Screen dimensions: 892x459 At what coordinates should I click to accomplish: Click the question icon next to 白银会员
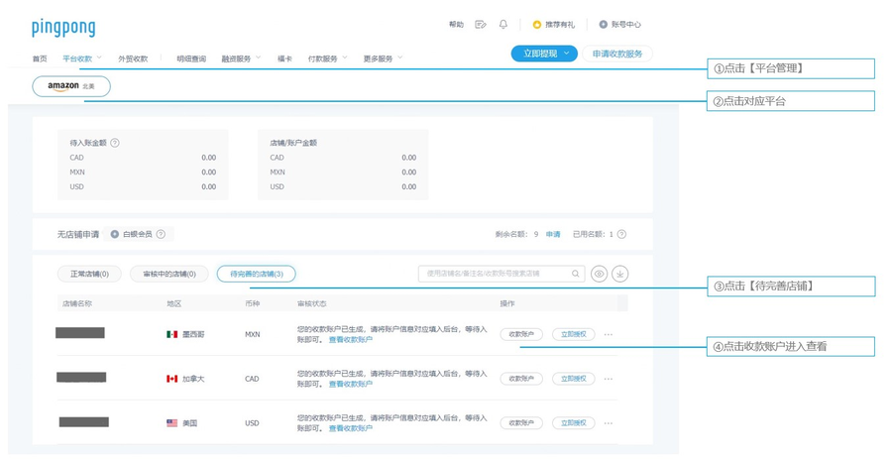click(161, 234)
